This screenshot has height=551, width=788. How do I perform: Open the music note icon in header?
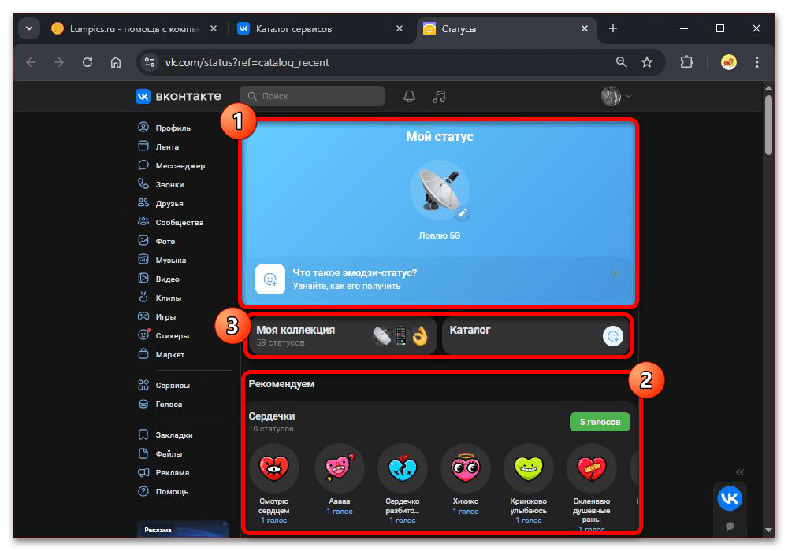[x=440, y=96]
